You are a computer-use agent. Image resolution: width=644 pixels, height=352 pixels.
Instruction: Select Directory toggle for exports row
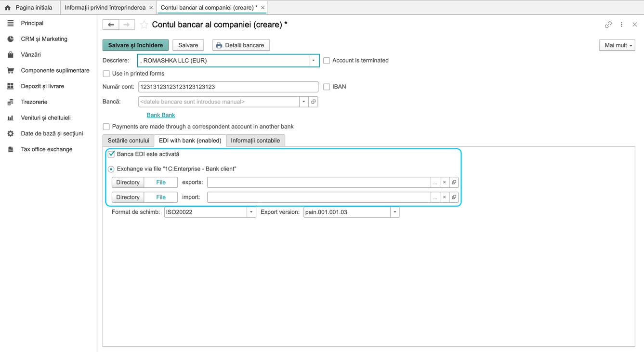128,183
